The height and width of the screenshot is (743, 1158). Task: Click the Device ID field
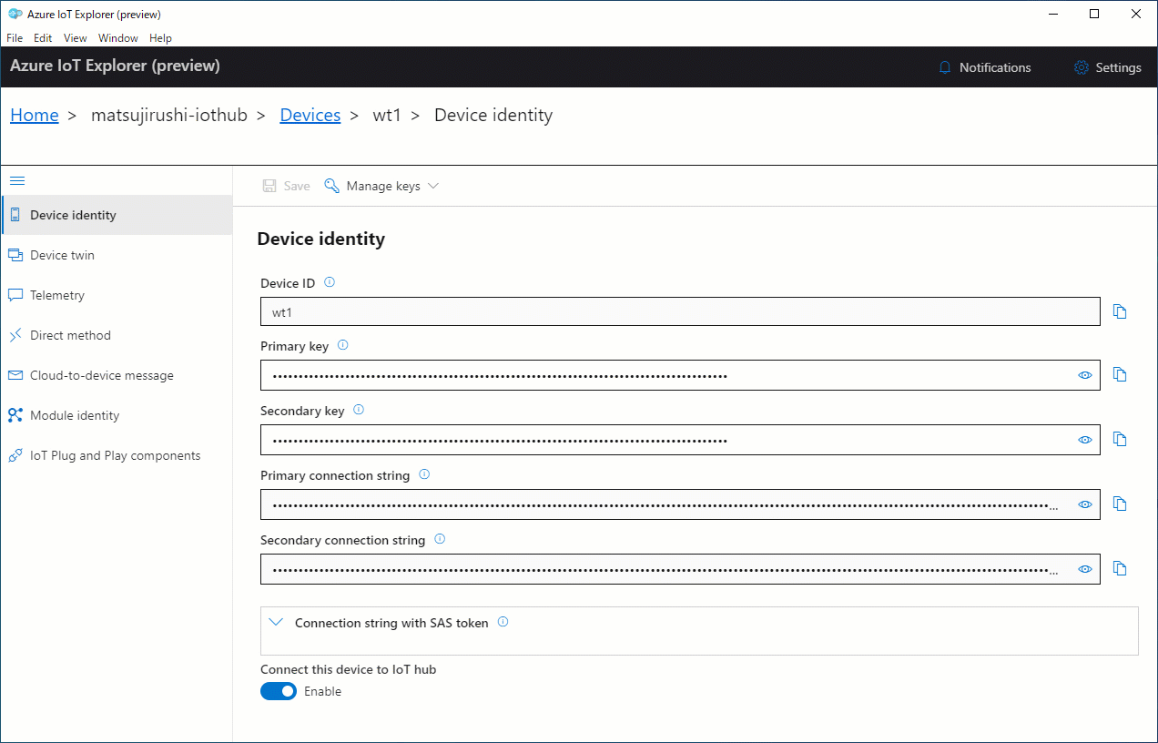680,311
